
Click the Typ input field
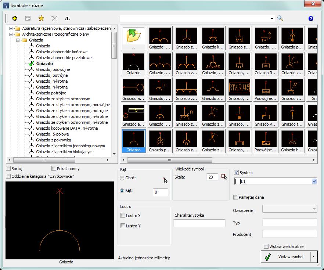click(x=290, y=223)
